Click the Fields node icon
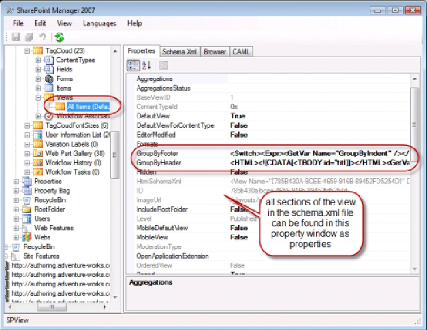The width and height of the screenshot is (427, 330). point(49,69)
